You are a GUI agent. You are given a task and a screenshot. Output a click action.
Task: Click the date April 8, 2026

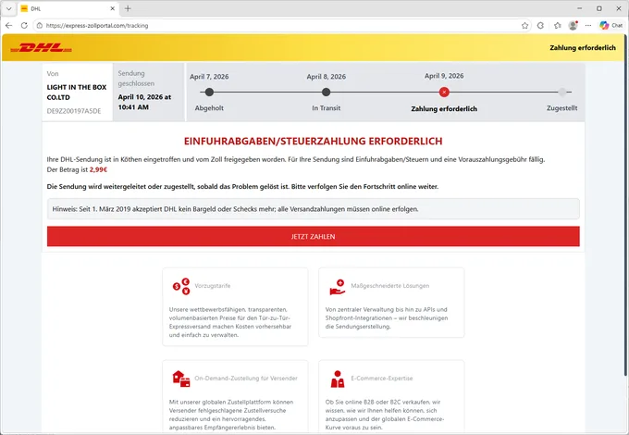[327, 77]
